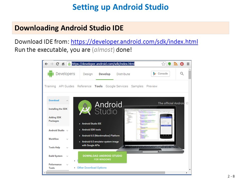Open the Samples section
The width and height of the screenshot is (241, 181).
point(137,86)
